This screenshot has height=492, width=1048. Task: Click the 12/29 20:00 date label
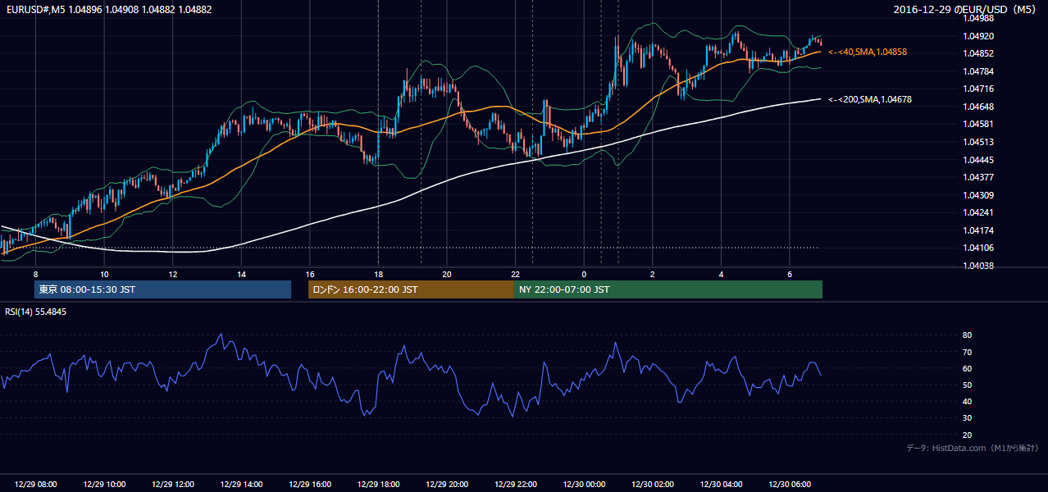click(x=446, y=485)
